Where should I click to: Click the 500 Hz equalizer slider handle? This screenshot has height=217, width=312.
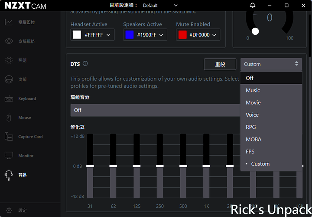pyautogui.click(x=183, y=166)
